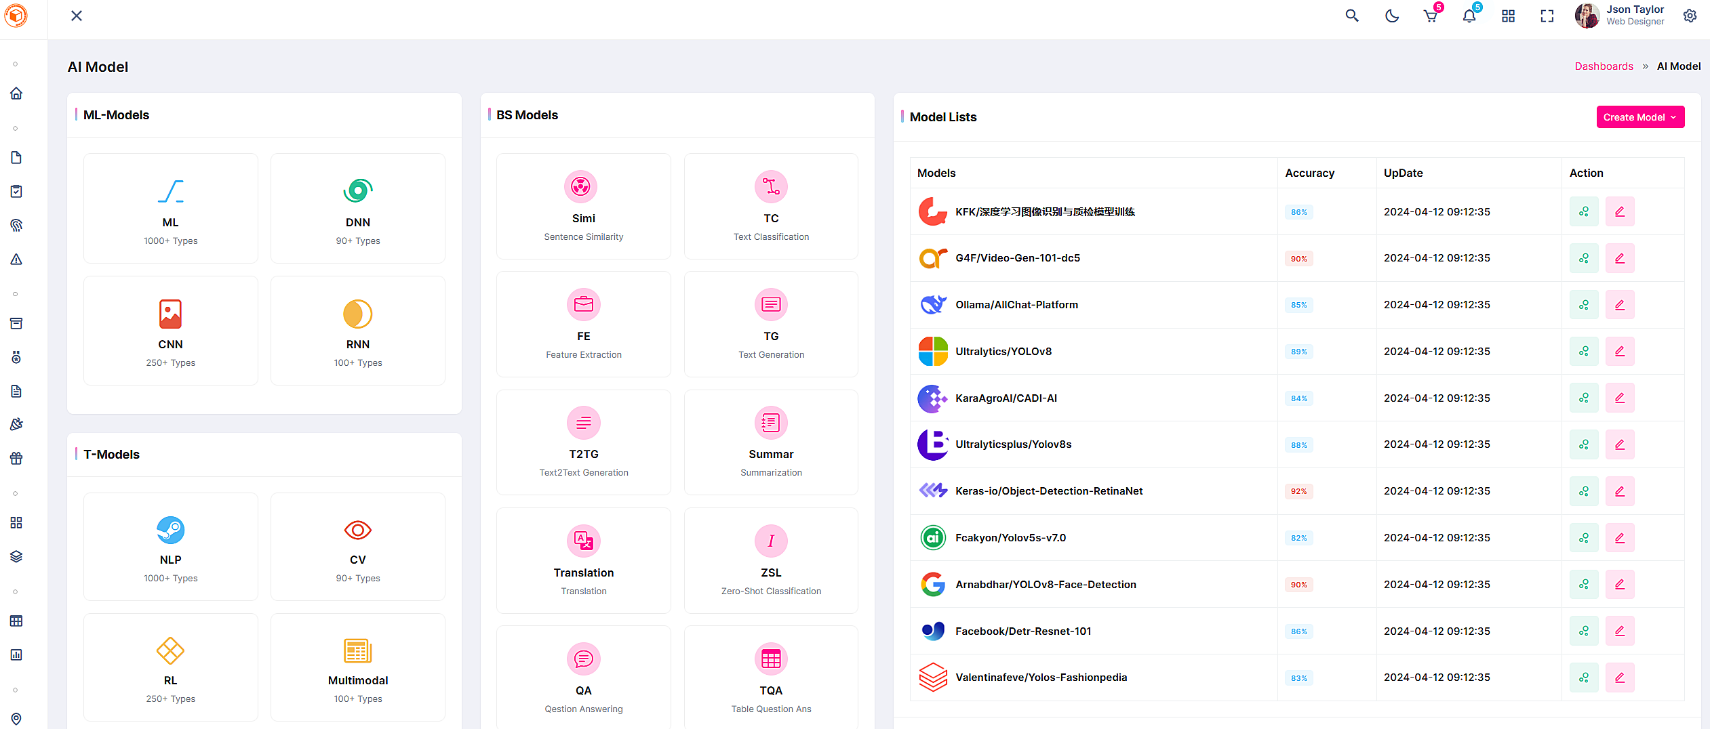The height and width of the screenshot is (729, 1710).
Task: Go to Dashboards breadcrumb link
Action: click(1603, 66)
